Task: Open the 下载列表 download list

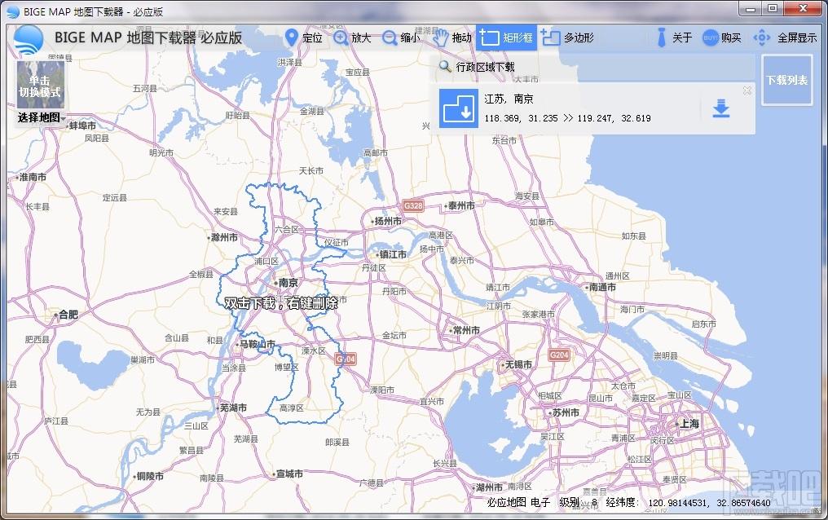Action: pos(786,80)
